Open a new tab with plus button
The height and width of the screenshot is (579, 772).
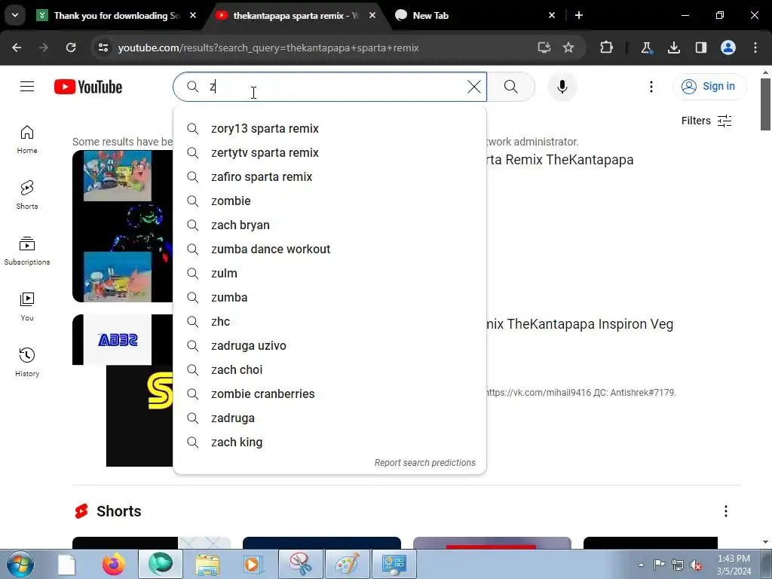tap(579, 15)
